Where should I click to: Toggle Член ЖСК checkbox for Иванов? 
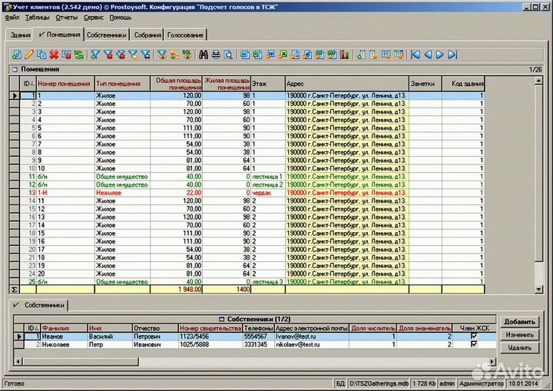coord(473,336)
